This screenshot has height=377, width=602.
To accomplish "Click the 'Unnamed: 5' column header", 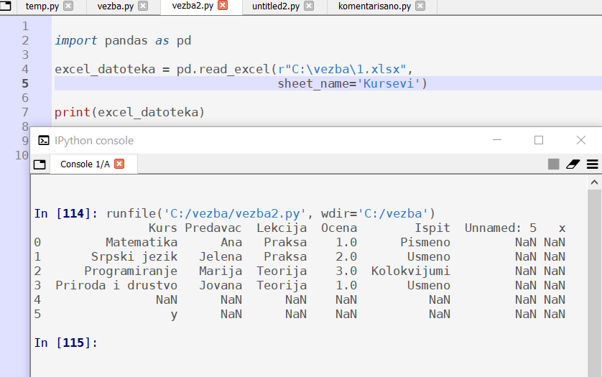I will pyautogui.click(x=501, y=228).
